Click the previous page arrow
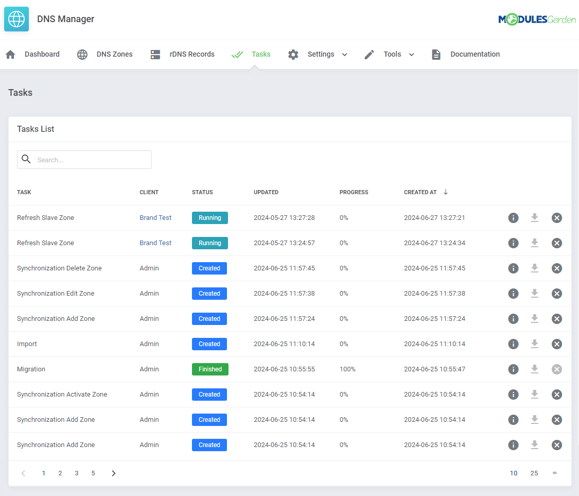 point(23,473)
